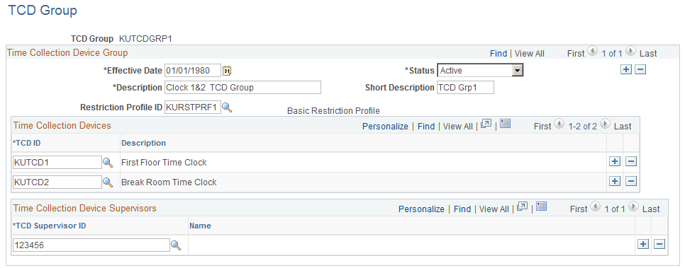Delete the supervisor 123456 row
The image size is (685, 268).
tap(659, 245)
